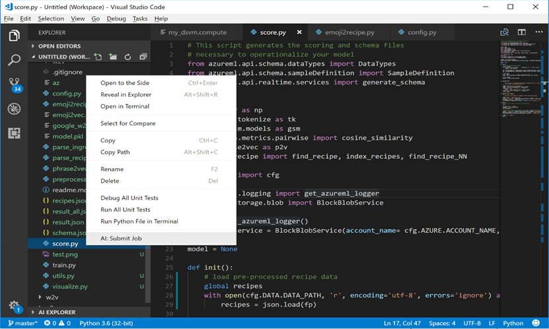Open config.py in the file tree
The width and height of the screenshot is (549, 329).
pos(67,94)
